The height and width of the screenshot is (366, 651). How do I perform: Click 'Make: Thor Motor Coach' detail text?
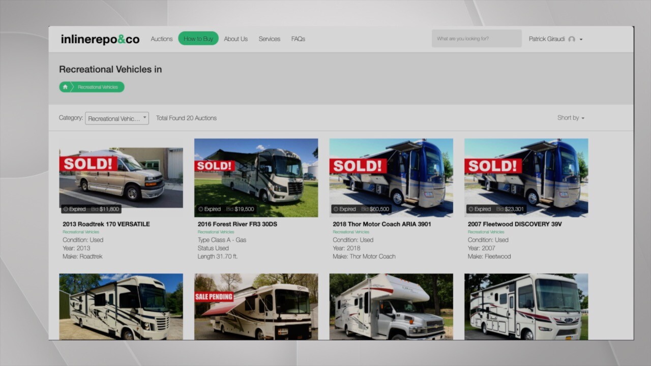[364, 257]
